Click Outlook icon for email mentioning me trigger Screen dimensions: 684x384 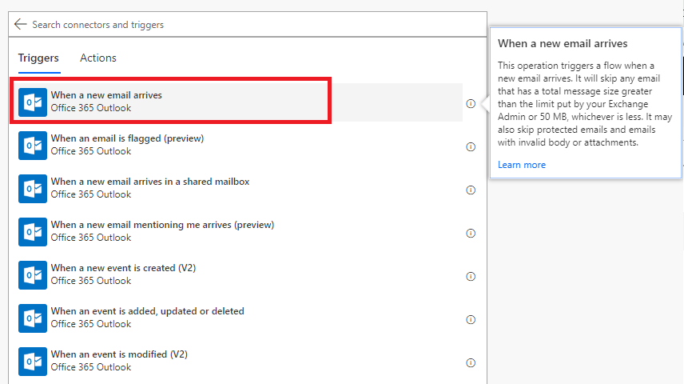coord(33,232)
